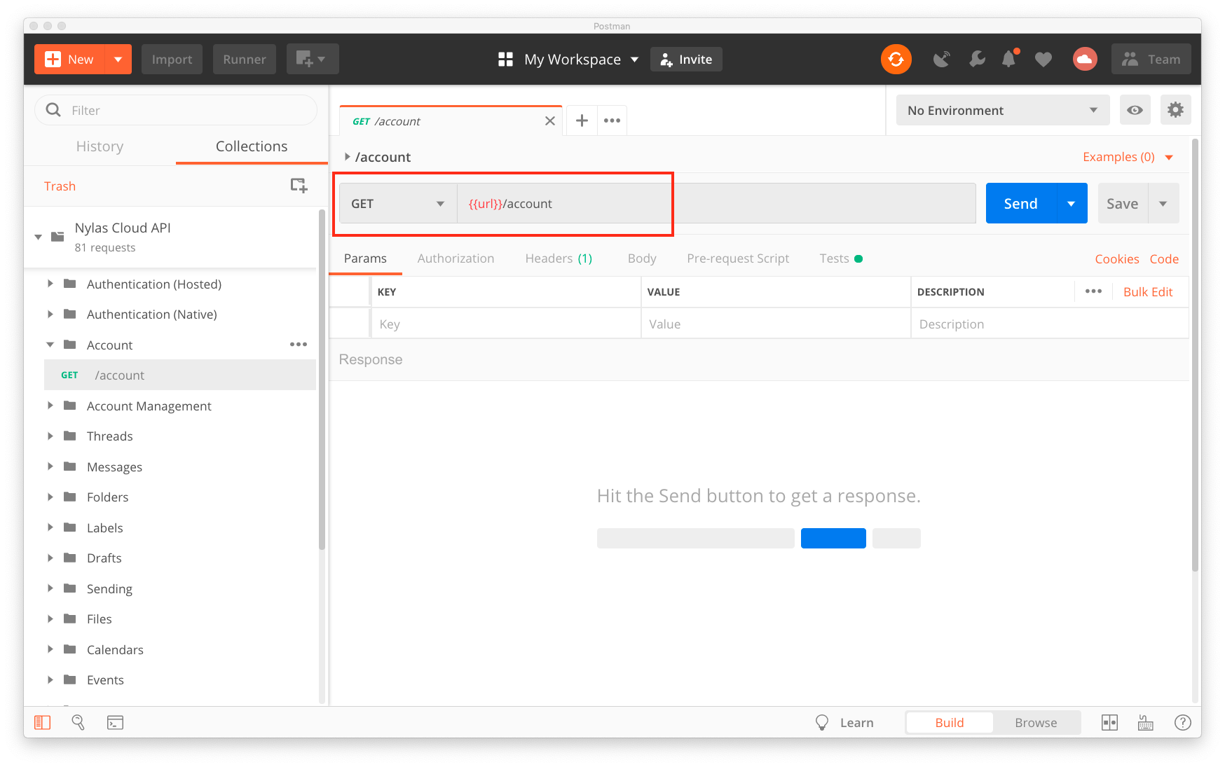The height and width of the screenshot is (767, 1225).
Task: Click the Invite button
Action: pyautogui.click(x=686, y=60)
